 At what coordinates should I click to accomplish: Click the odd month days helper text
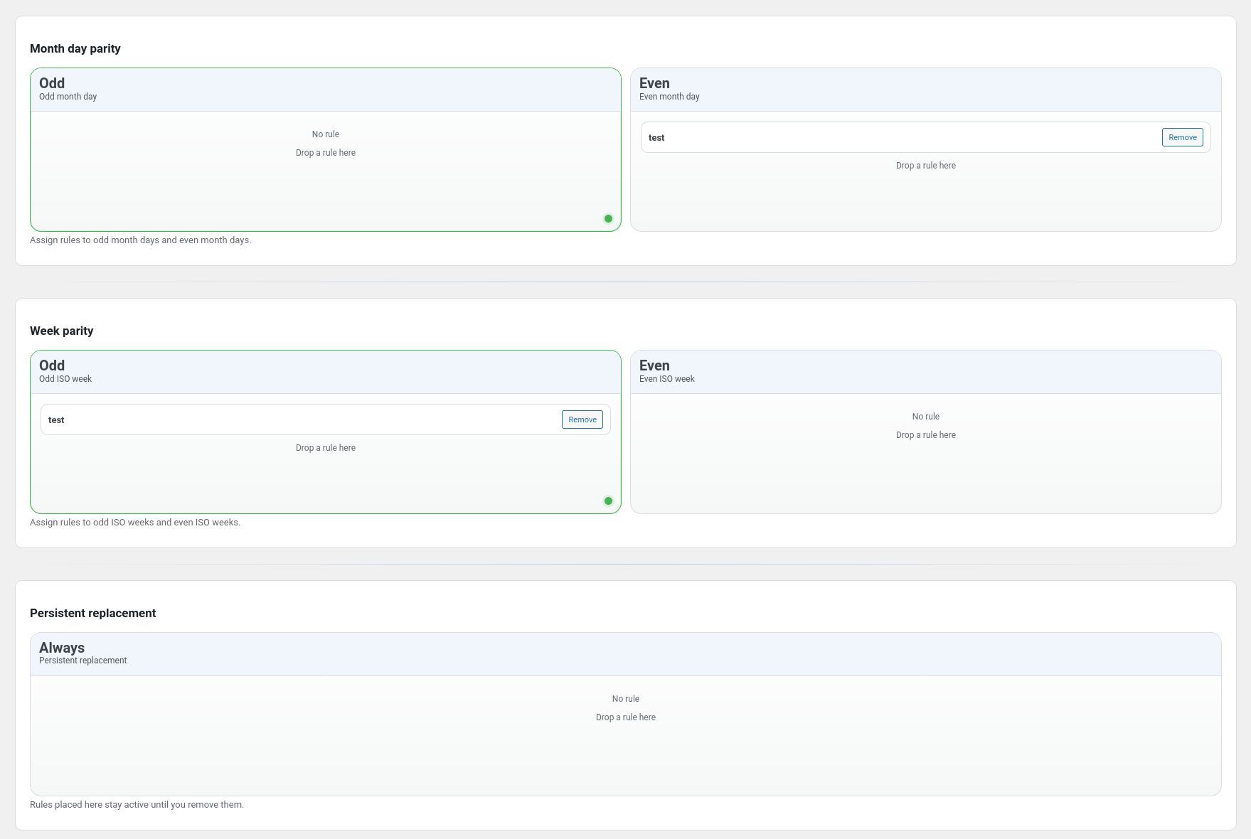[x=140, y=240]
